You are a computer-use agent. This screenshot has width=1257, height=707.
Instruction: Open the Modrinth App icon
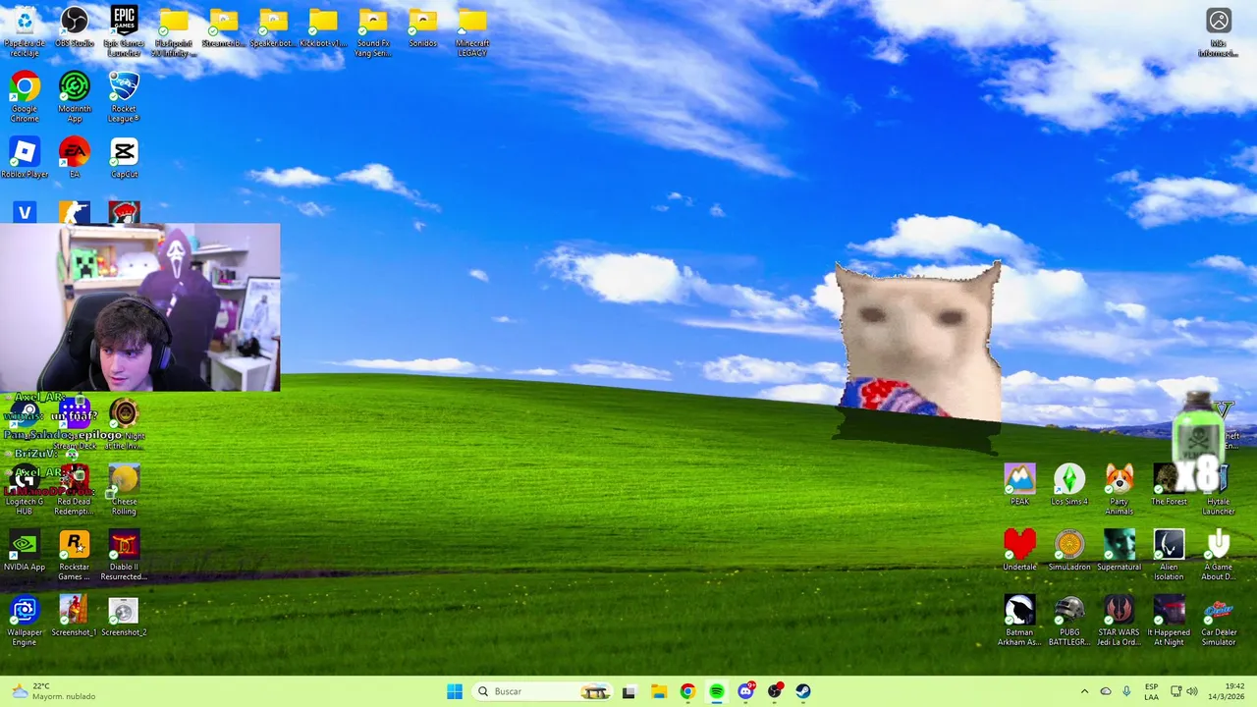click(x=75, y=96)
